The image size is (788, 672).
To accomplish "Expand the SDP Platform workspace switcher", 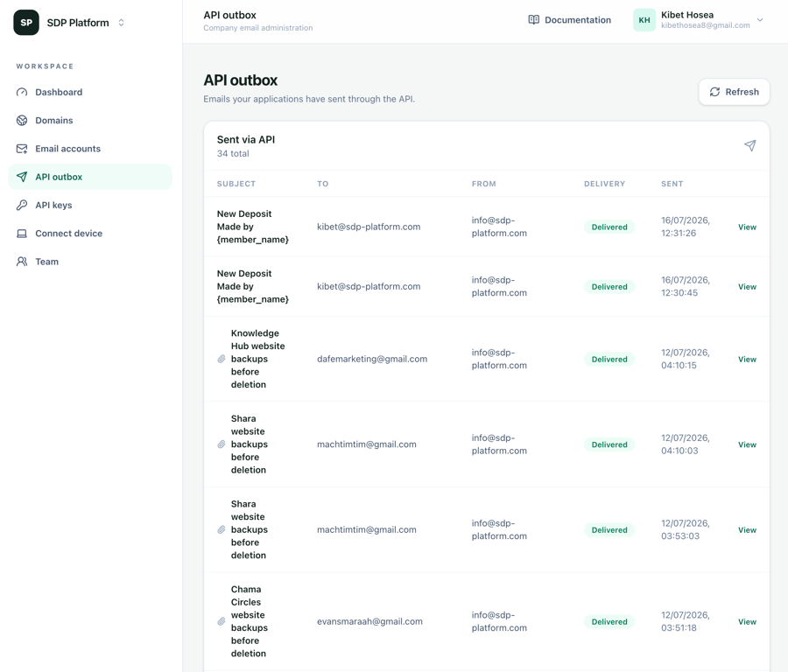I will (x=121, y=23).
